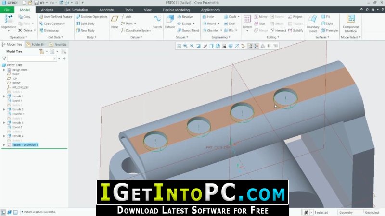385x216 pixels.
Task: Switch to the Live Simulation tab
Action: pos(76,10)
